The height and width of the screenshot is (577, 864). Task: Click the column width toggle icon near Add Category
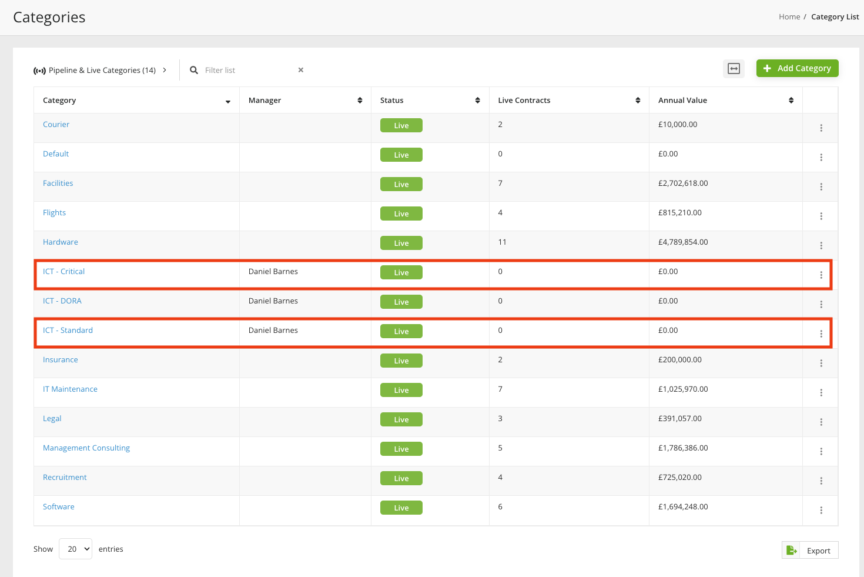[x=734, y=68]
